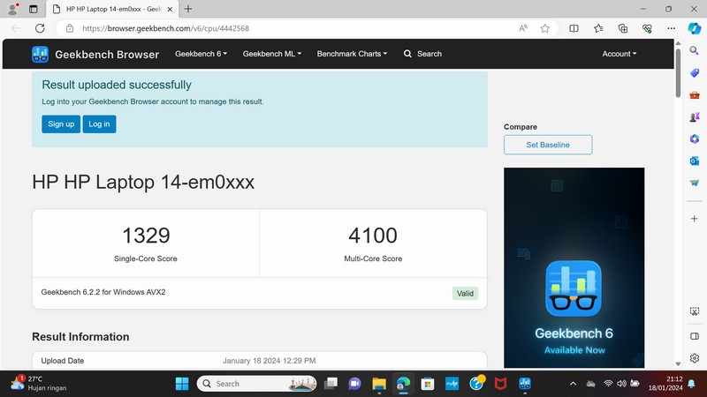Click the browser address bar URL
The image size is (707, 397).
click(265, 28)
